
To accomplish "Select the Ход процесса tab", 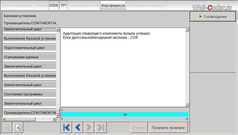I will [113, 5].
